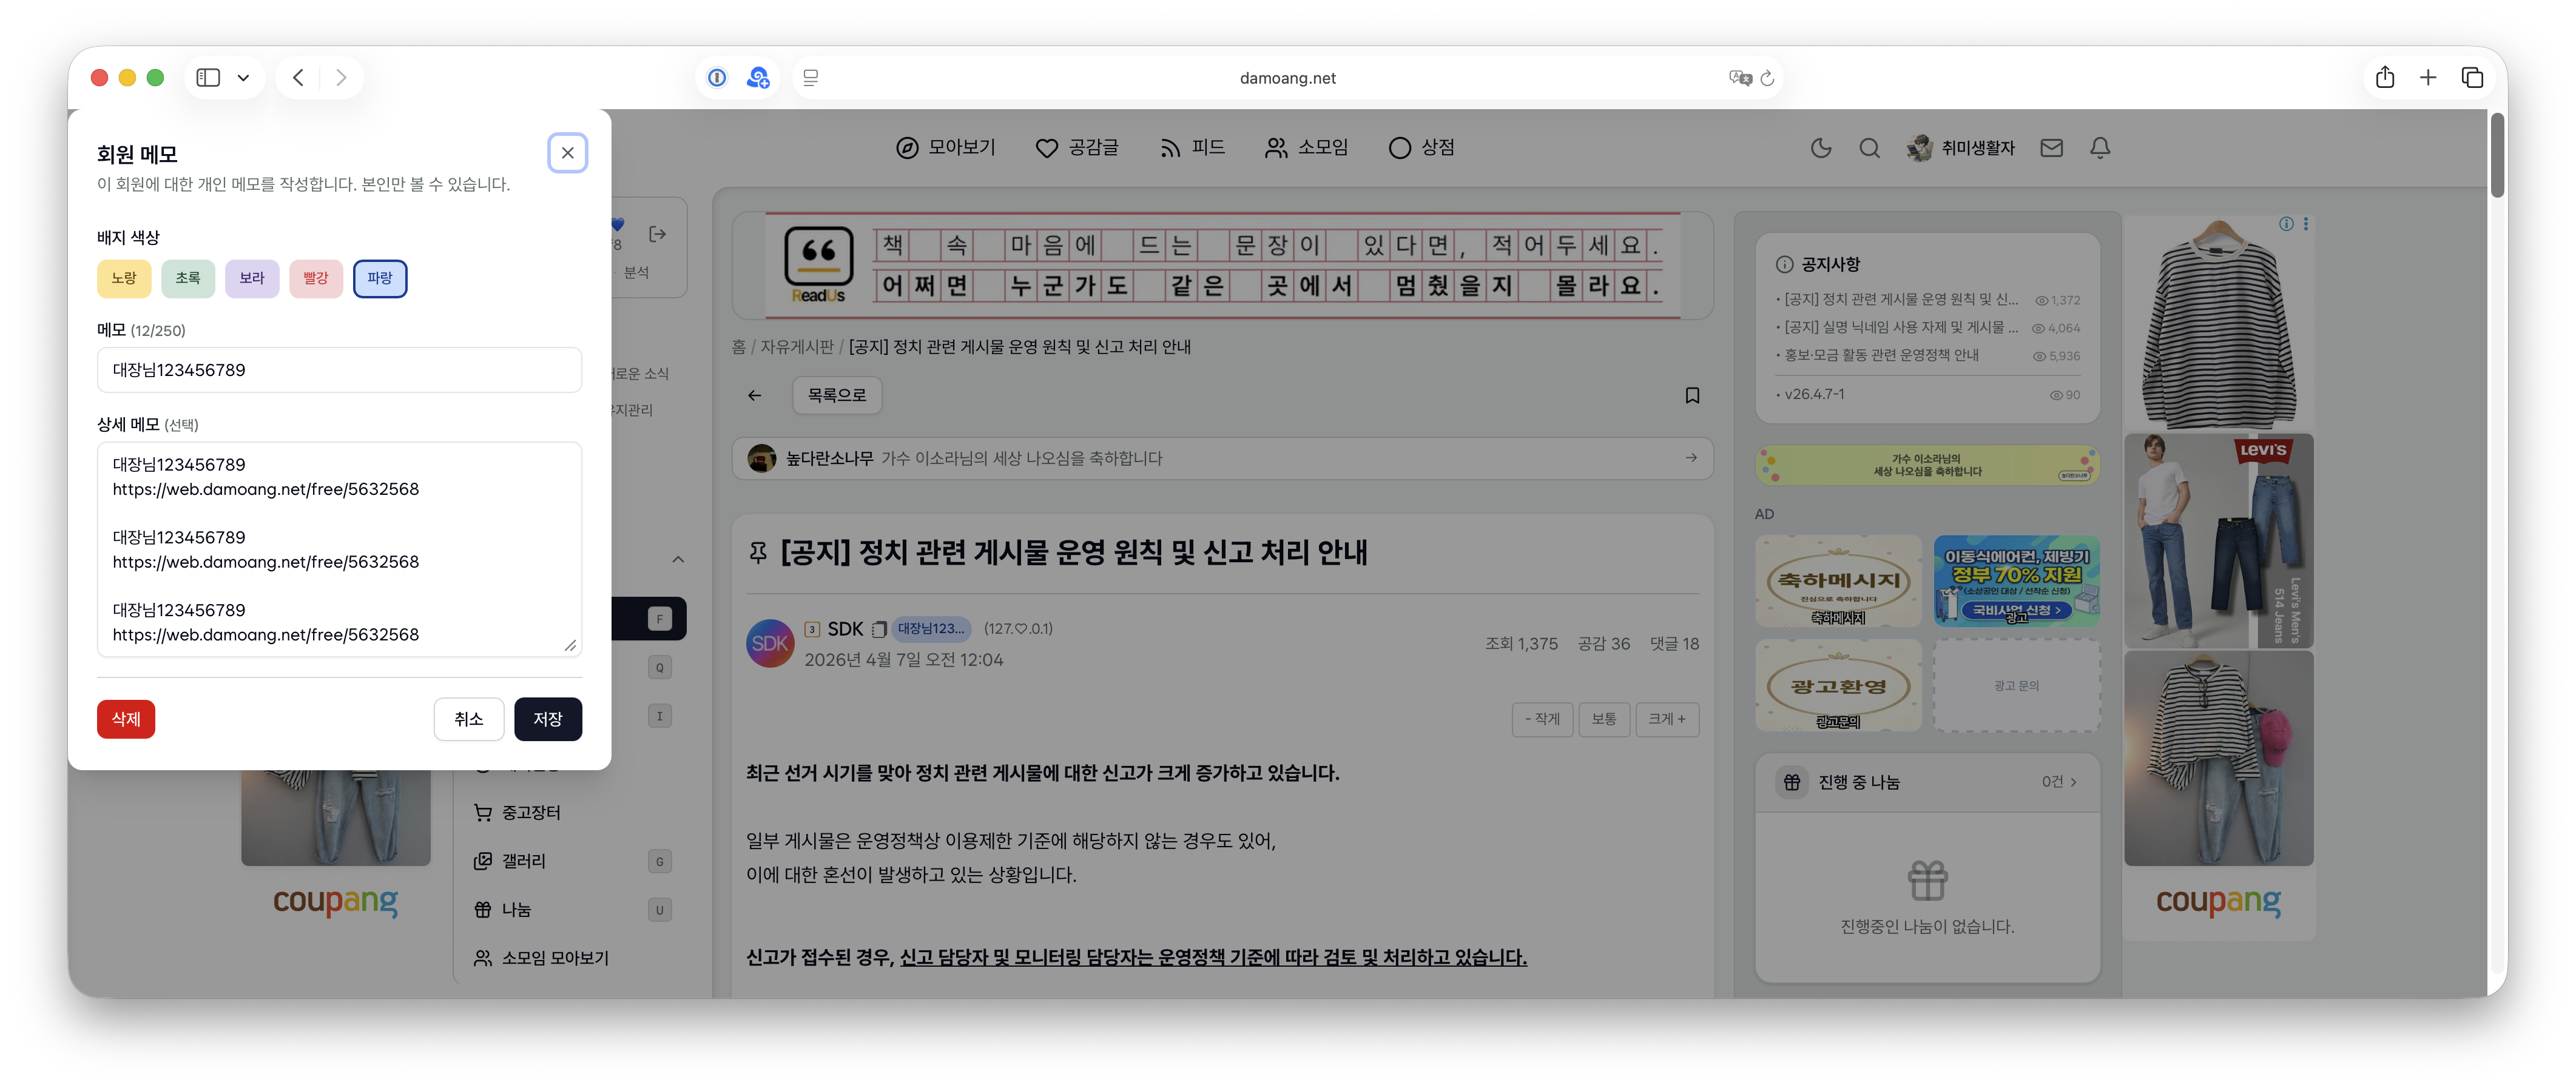Open the sidebar dropdown chevron
This screenshot has height=1088, width=2576.
point(243,77)
